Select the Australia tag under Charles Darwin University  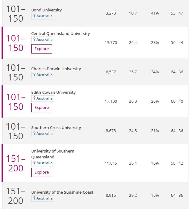pos(43,75)
